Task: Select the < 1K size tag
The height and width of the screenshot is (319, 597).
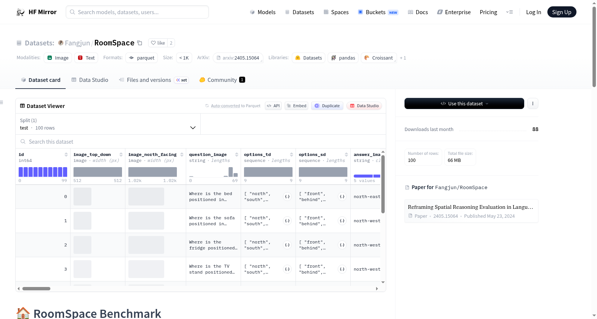Action: pyautogui.click(x=184, y=58)
